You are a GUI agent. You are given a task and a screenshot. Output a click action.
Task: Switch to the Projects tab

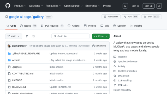[90, 26]
